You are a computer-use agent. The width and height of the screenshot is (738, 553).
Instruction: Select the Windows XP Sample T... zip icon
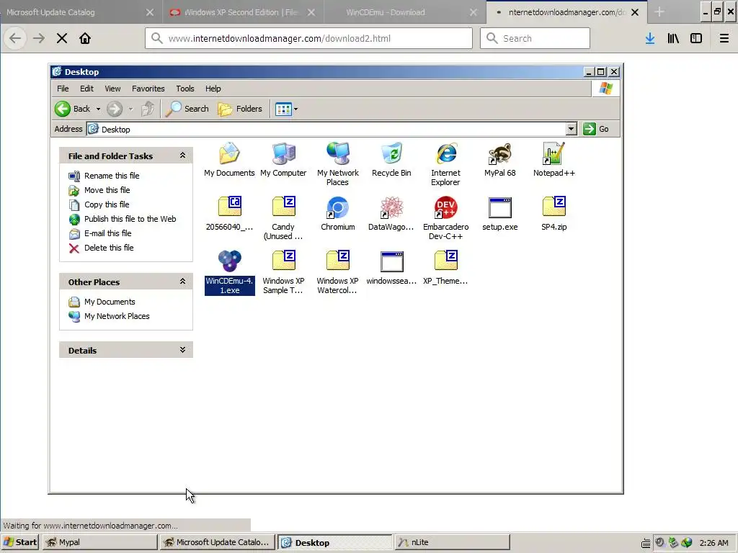(283, 261)
